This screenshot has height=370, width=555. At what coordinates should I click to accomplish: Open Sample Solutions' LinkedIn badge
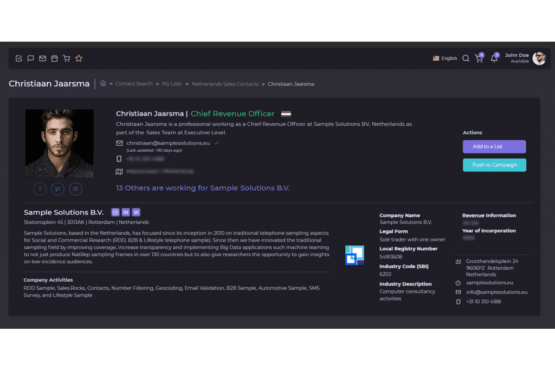[x=126, y=212]
